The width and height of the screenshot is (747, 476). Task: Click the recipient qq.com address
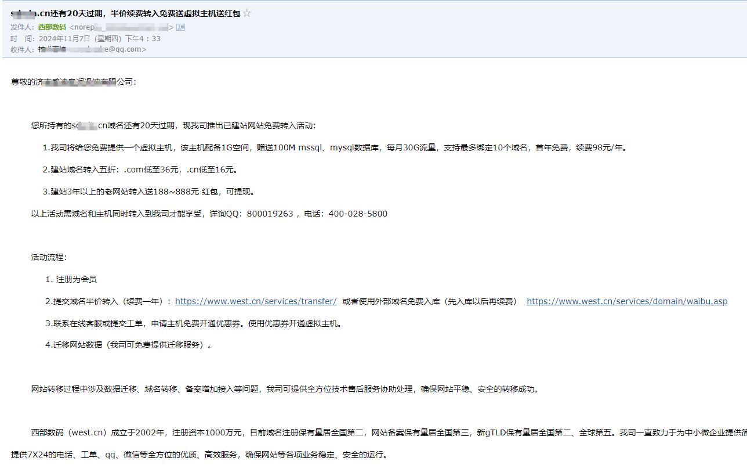[93, 49]
